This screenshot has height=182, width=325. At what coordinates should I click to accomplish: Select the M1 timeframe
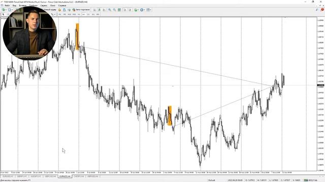[x=60, y=14]
